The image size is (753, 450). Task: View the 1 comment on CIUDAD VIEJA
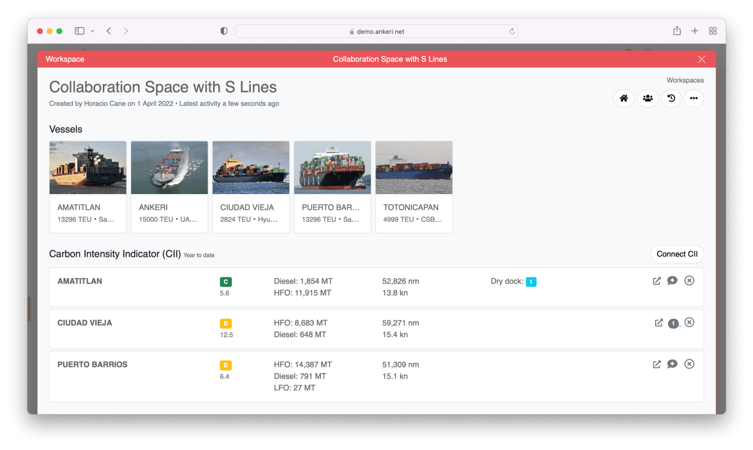(x=673, y=323)
